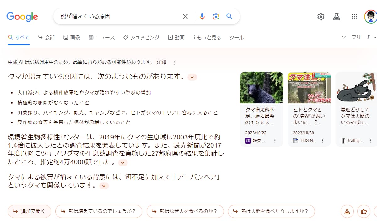
Task: Click the 追加で聞く button
Action: click(x=30, y=211)
